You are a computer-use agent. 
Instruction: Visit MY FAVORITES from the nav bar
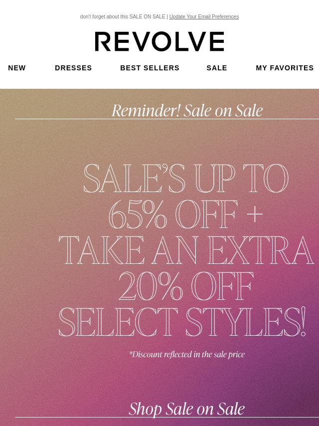285,68
